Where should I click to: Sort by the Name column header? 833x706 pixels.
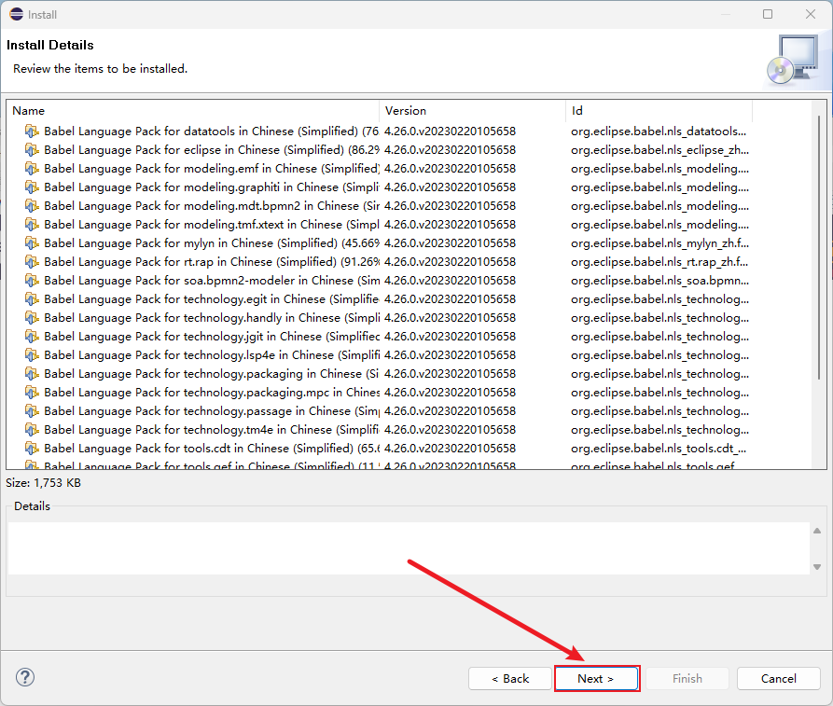(193, 110)
